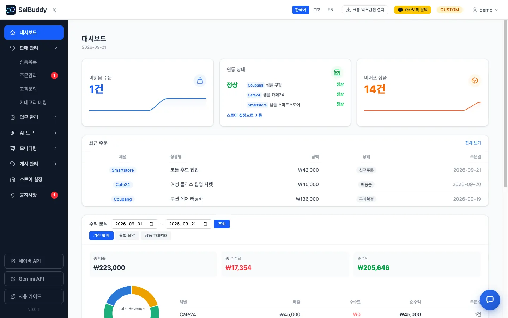Click the home icon in 대시보드 menu
This screenshot has width=508, height=318.
pyautogui.click(x=13, y=33)
